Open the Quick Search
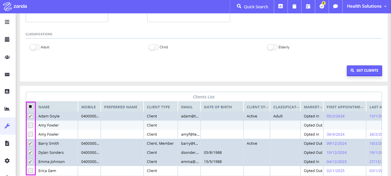This screenshot has height=176, width=391. coord(252,7)
